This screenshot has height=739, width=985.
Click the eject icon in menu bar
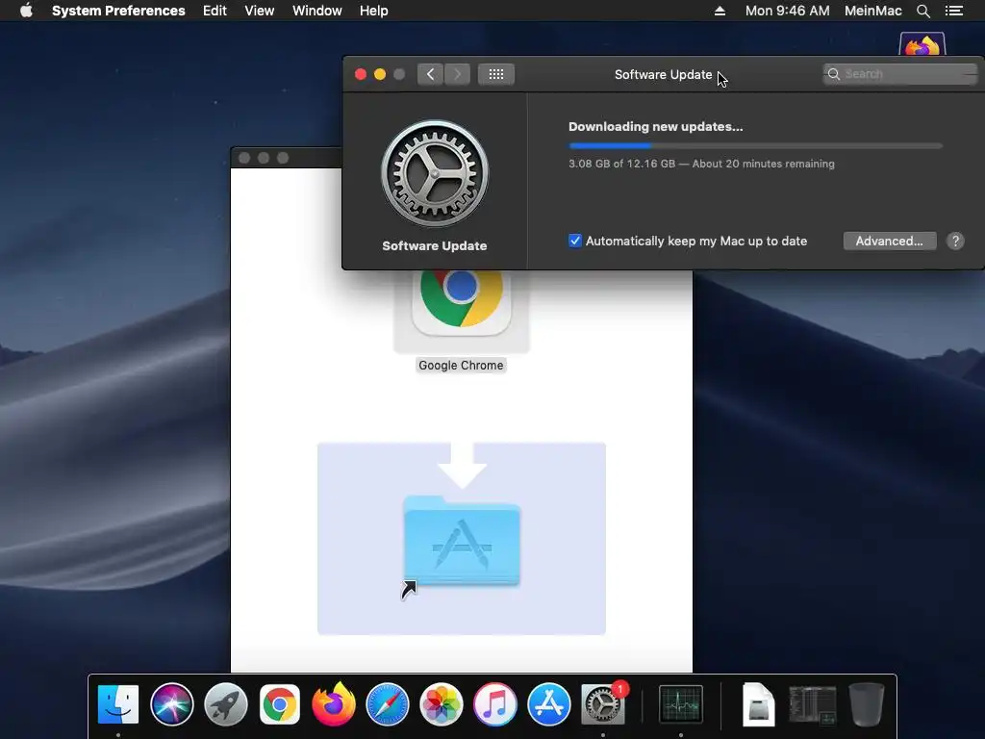pos(720,11)
